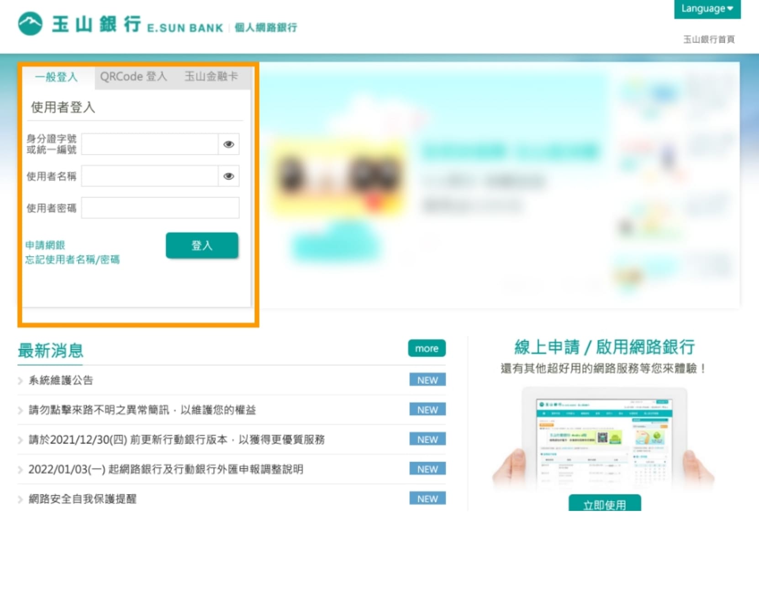Switch to 玉山金融卡 login tab
This screenshot has width=759, height=615.
pyautogui.click(x=211, y=77)
